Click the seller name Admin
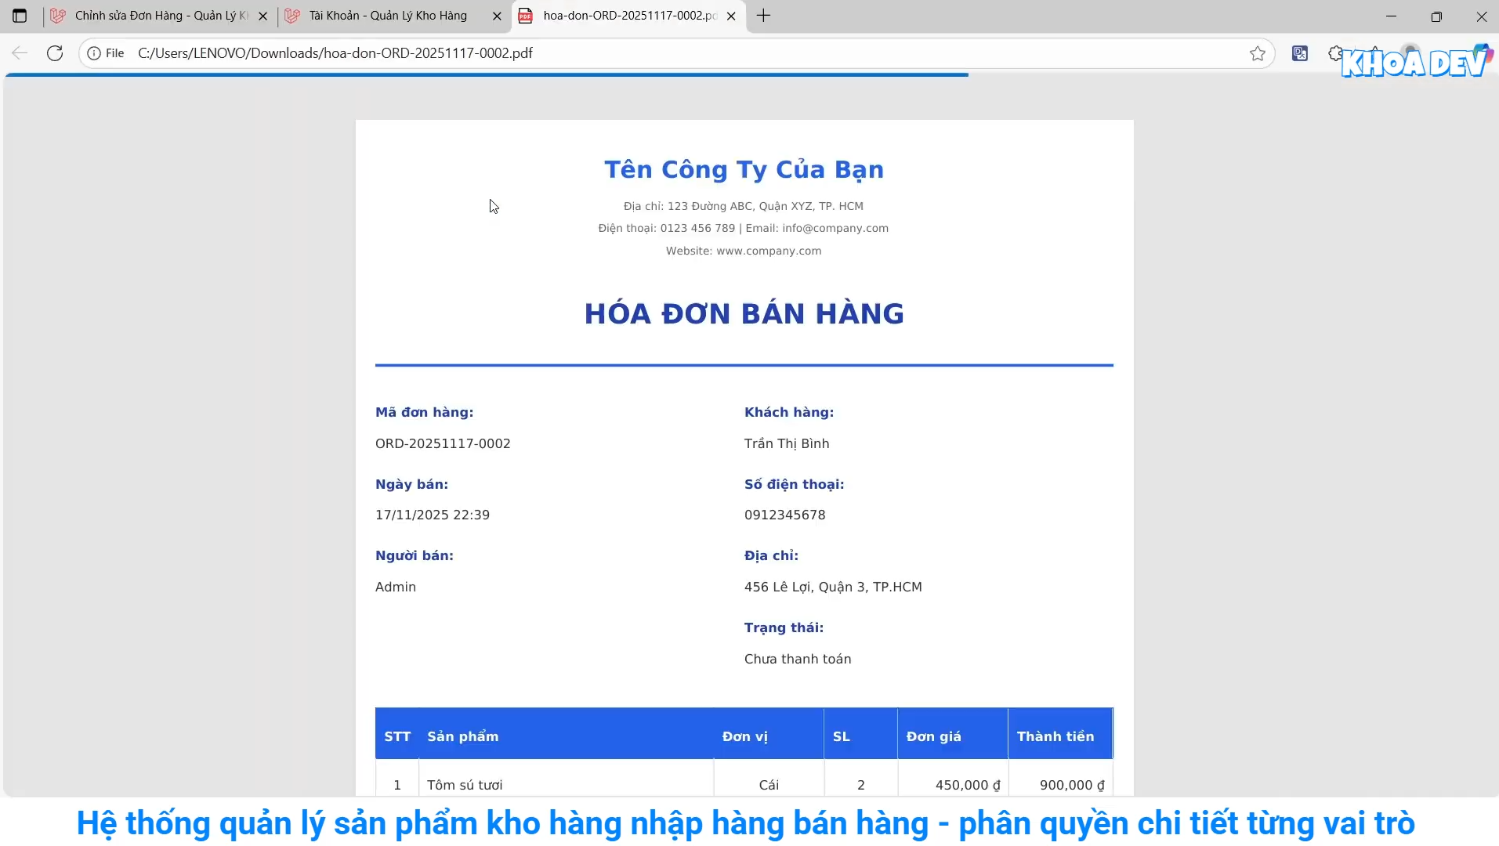Viewport: 1499px width, 846px height. tap(396, 587)
